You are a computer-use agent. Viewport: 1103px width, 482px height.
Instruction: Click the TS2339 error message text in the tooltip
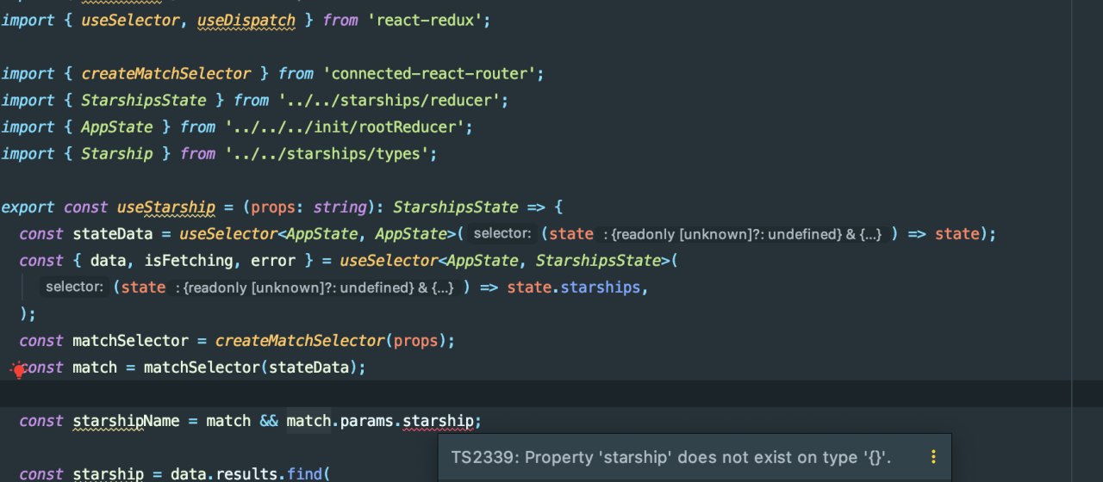pyautogui.click(x=671, y=458)
